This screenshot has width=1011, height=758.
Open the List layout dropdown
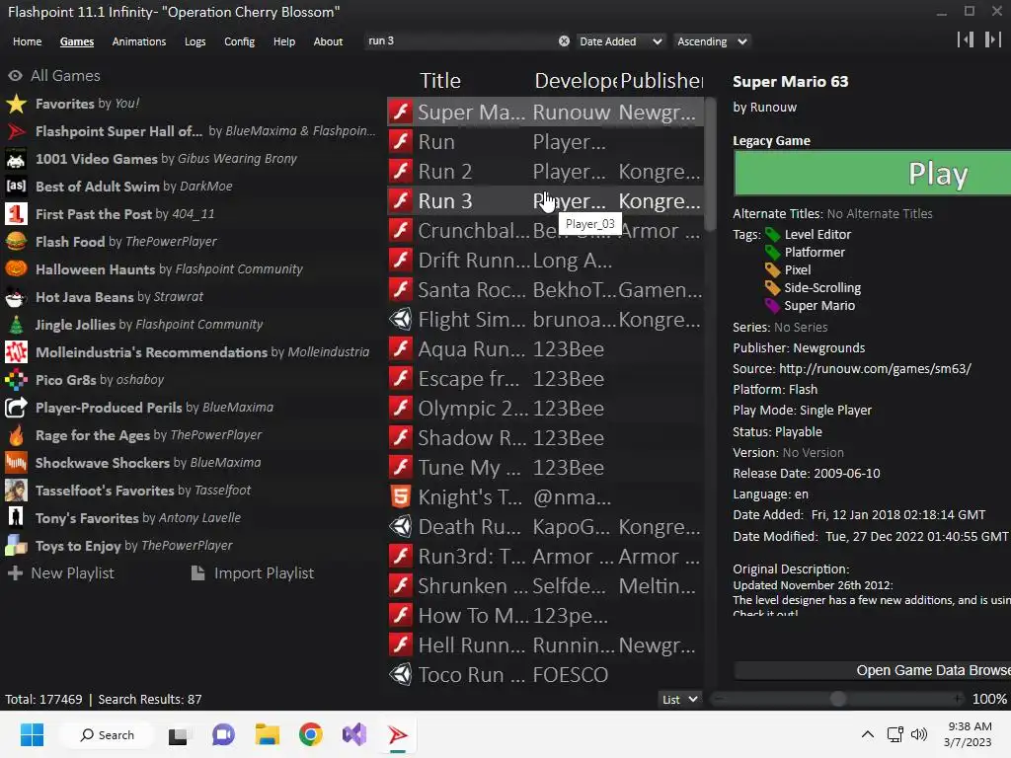[679, 700]
